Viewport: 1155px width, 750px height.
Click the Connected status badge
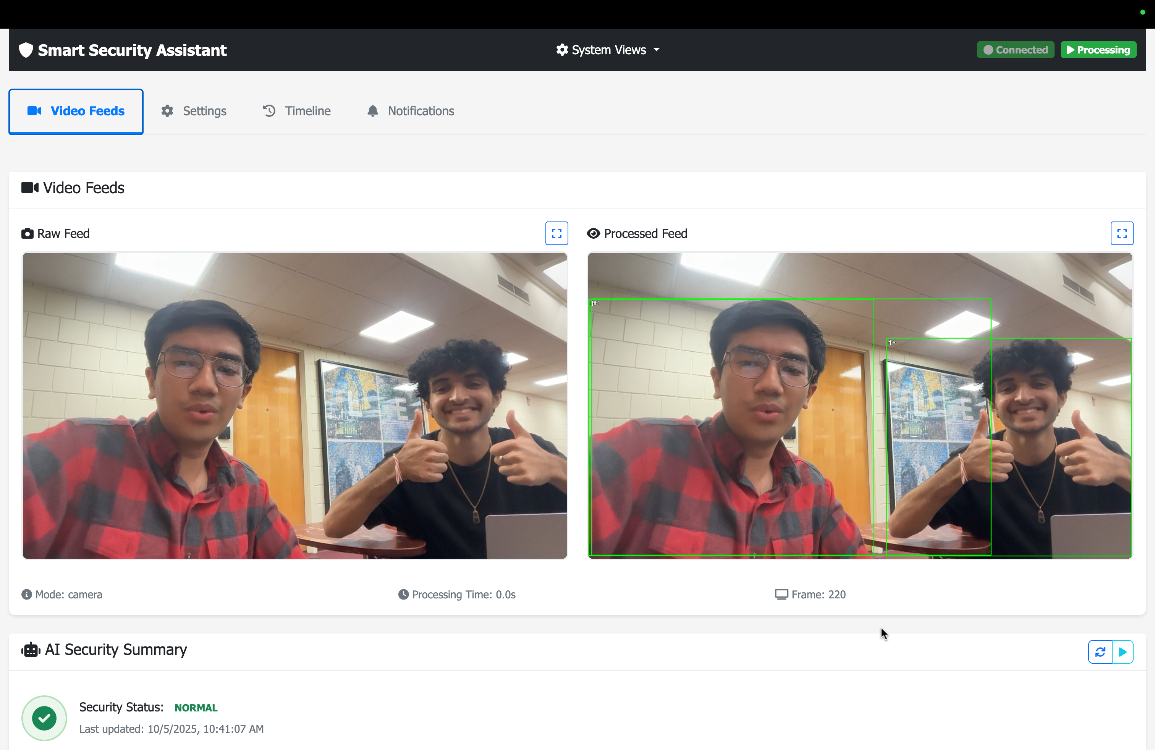[1015, 50]
